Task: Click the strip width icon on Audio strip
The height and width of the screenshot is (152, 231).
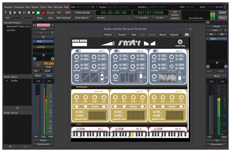Action: 35,25
